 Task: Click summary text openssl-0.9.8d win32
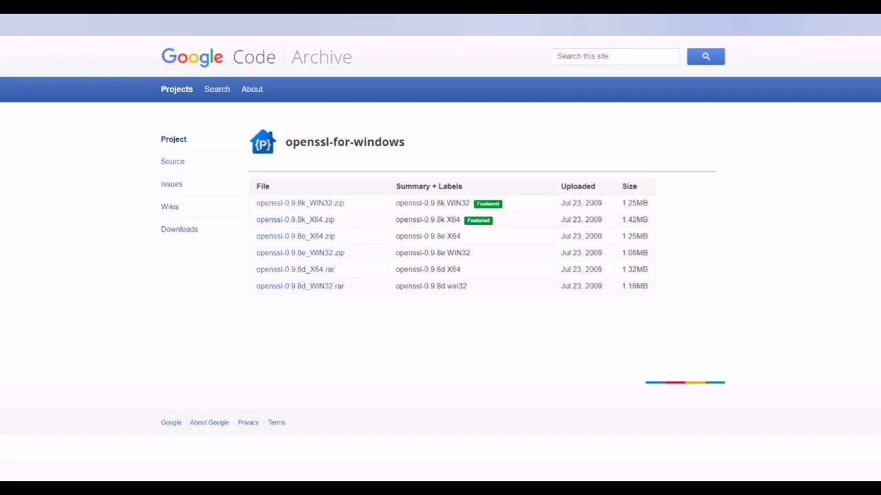pyautogui.click(x=431, y=286)
